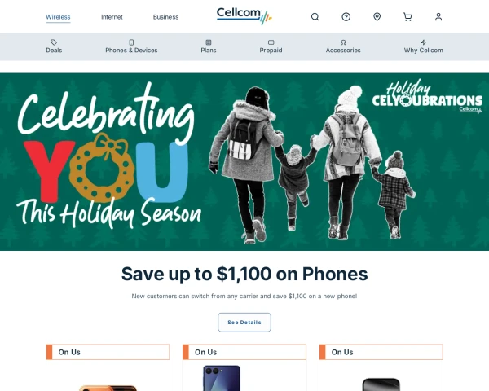Switch to the Internet tab
Image resolution: width=489 pixels, height=391 pixels.
pos(112,17)
